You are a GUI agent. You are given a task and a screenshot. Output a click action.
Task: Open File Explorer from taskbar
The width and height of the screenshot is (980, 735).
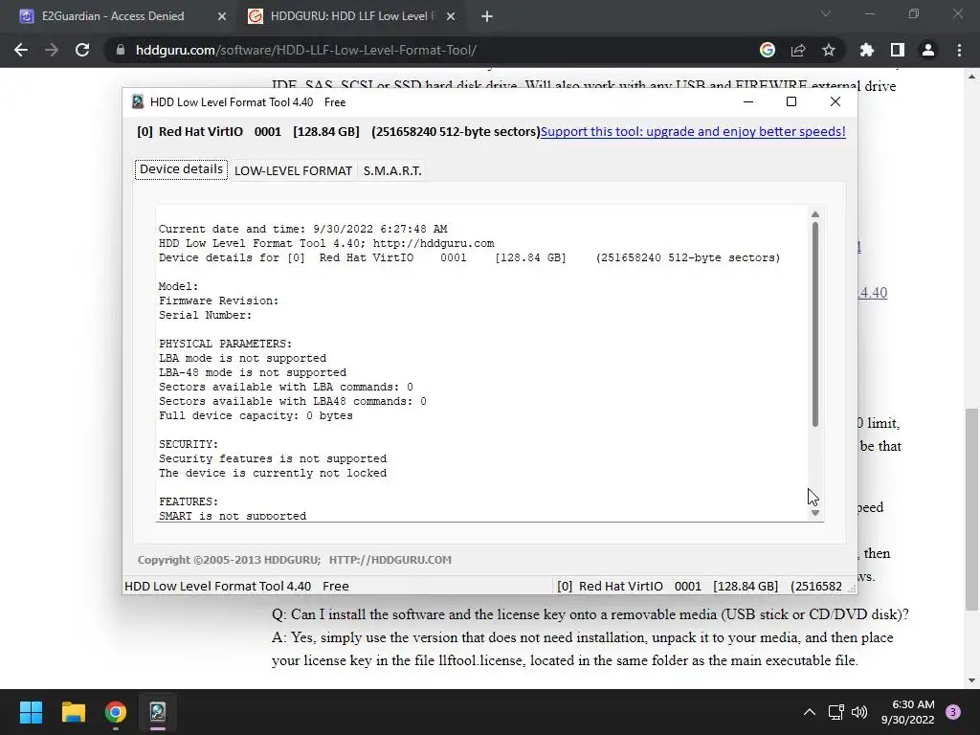(x=73, y=712)
